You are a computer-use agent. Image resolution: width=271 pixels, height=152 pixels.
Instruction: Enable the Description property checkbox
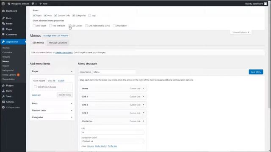pyautogui.click(x=114, y=26)
